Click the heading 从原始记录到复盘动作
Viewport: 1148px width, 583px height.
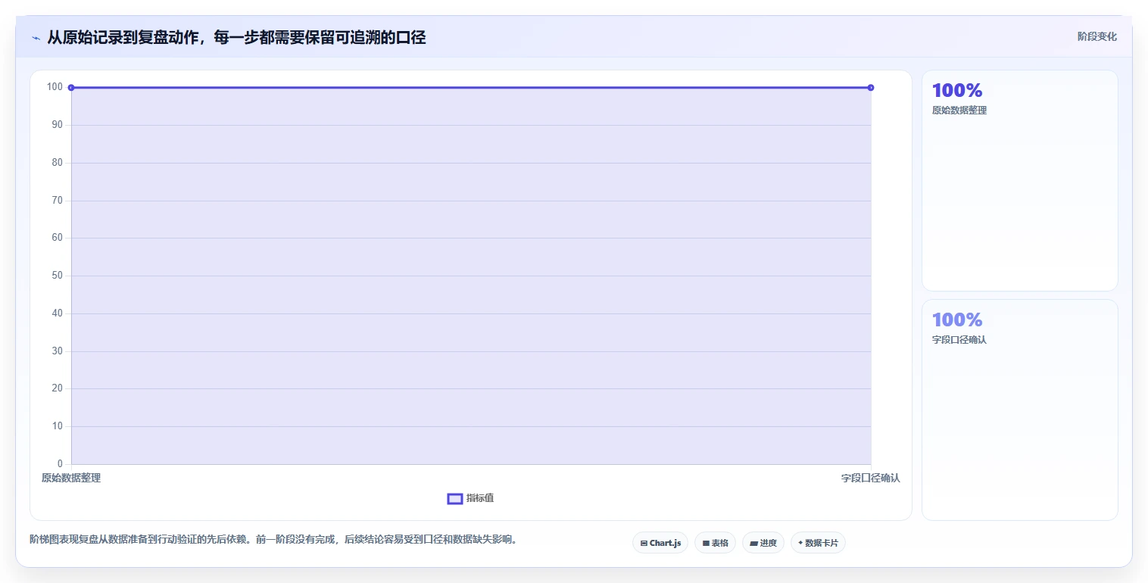[236, 37]
